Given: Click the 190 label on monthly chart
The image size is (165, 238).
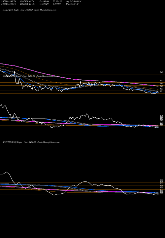Looking at the screenshot, I should coord(161,180).
